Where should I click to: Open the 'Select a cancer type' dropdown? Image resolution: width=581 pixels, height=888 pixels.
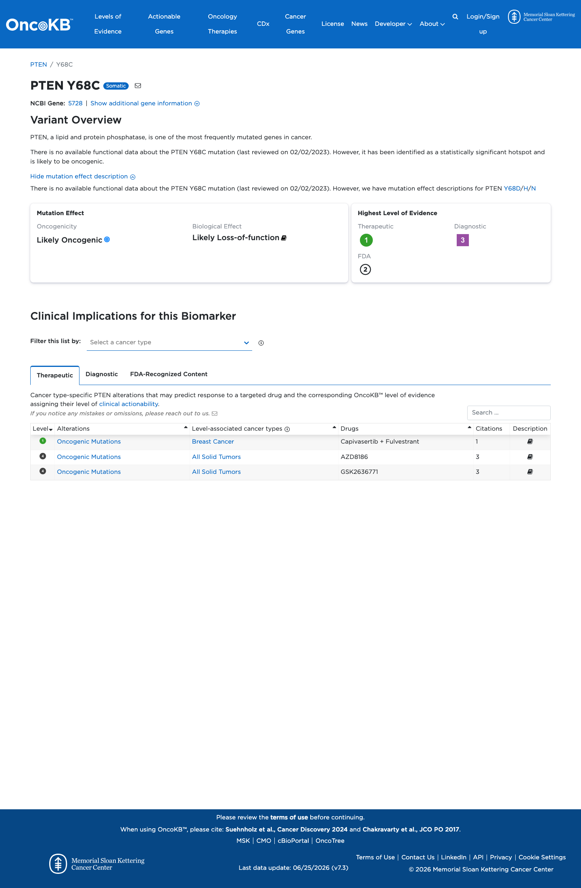(x=169, y=342)
